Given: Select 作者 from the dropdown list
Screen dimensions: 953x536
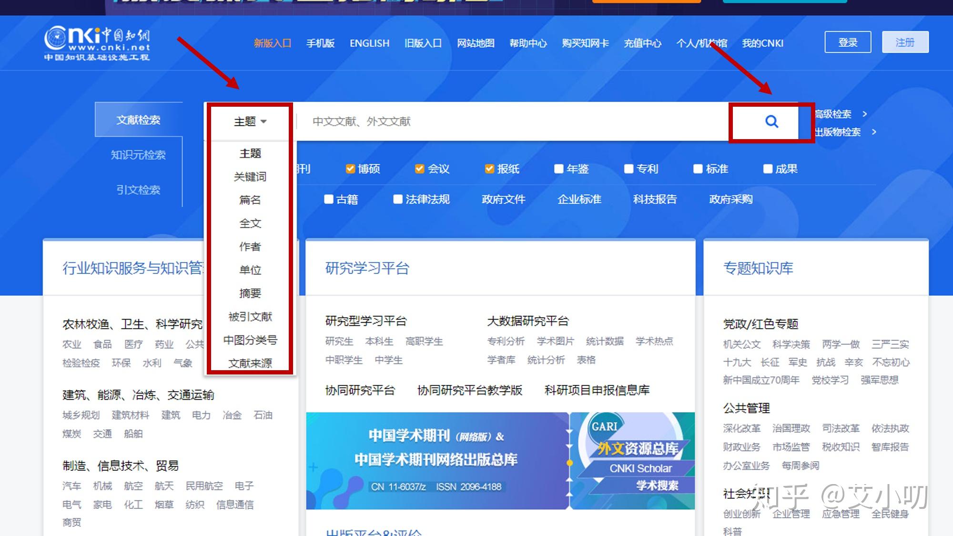Looking at the screenshot, I should click(250, 247).
